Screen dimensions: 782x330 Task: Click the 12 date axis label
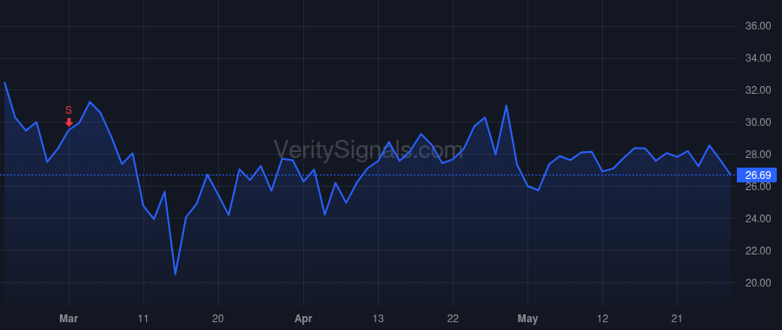pos(602,319)
